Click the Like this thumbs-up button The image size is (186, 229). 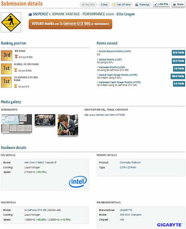(x=161, y=4)
